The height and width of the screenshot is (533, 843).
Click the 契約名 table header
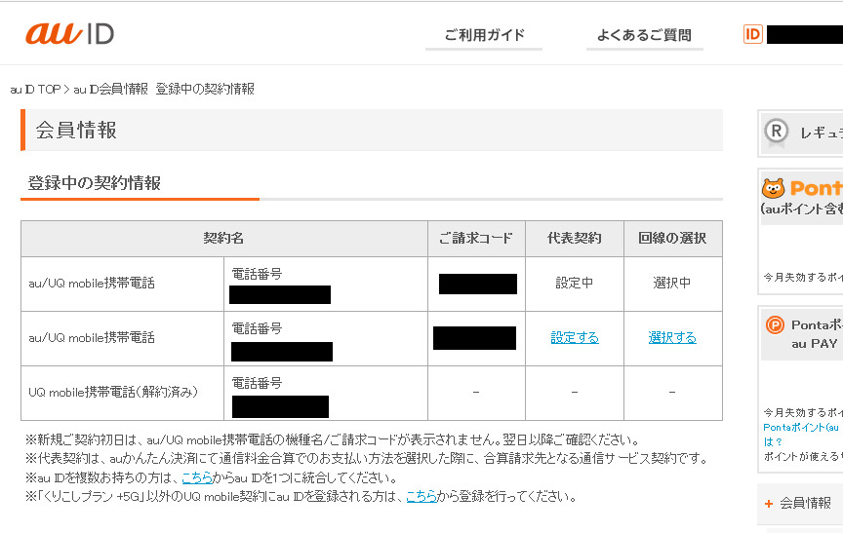(223, 239)
